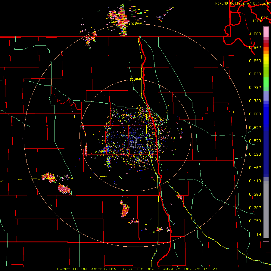
Task: Click the 0.840 legend value
Action: coord(255,74)
